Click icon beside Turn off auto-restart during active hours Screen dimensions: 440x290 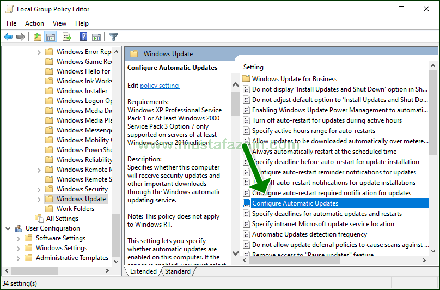tap(246, 120)
